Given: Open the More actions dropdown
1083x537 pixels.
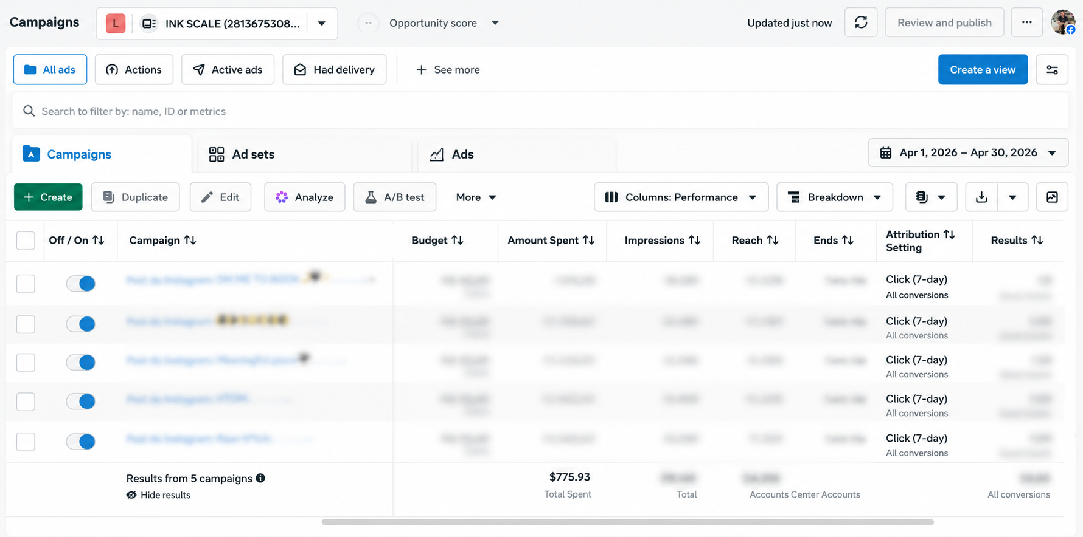Looking at the screenshot, I should [476, 197].
